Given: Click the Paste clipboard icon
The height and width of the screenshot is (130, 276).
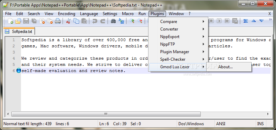Looking at the screenshot, I should [x=84, y=21].
